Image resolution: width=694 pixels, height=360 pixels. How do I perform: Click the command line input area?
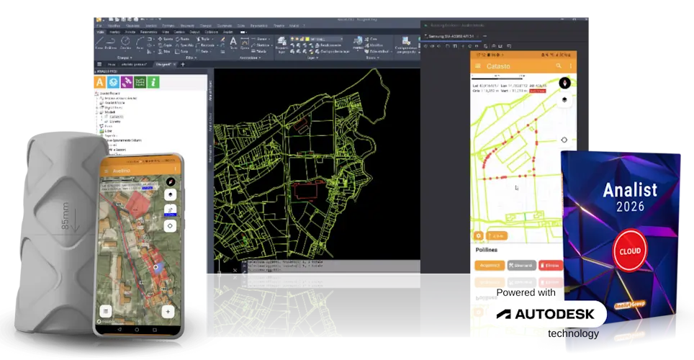coord(333,269)
